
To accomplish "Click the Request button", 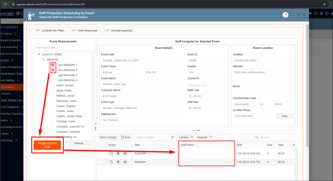I will (202, 137).
